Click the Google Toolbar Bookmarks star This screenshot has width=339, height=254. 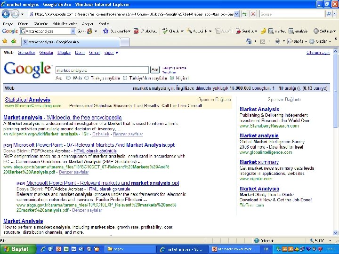[105, 31]
